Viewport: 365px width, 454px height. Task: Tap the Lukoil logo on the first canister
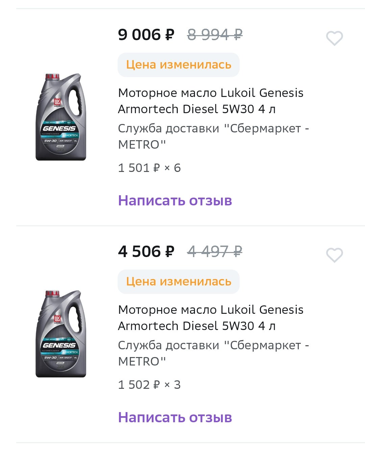[x=57, y=103]
